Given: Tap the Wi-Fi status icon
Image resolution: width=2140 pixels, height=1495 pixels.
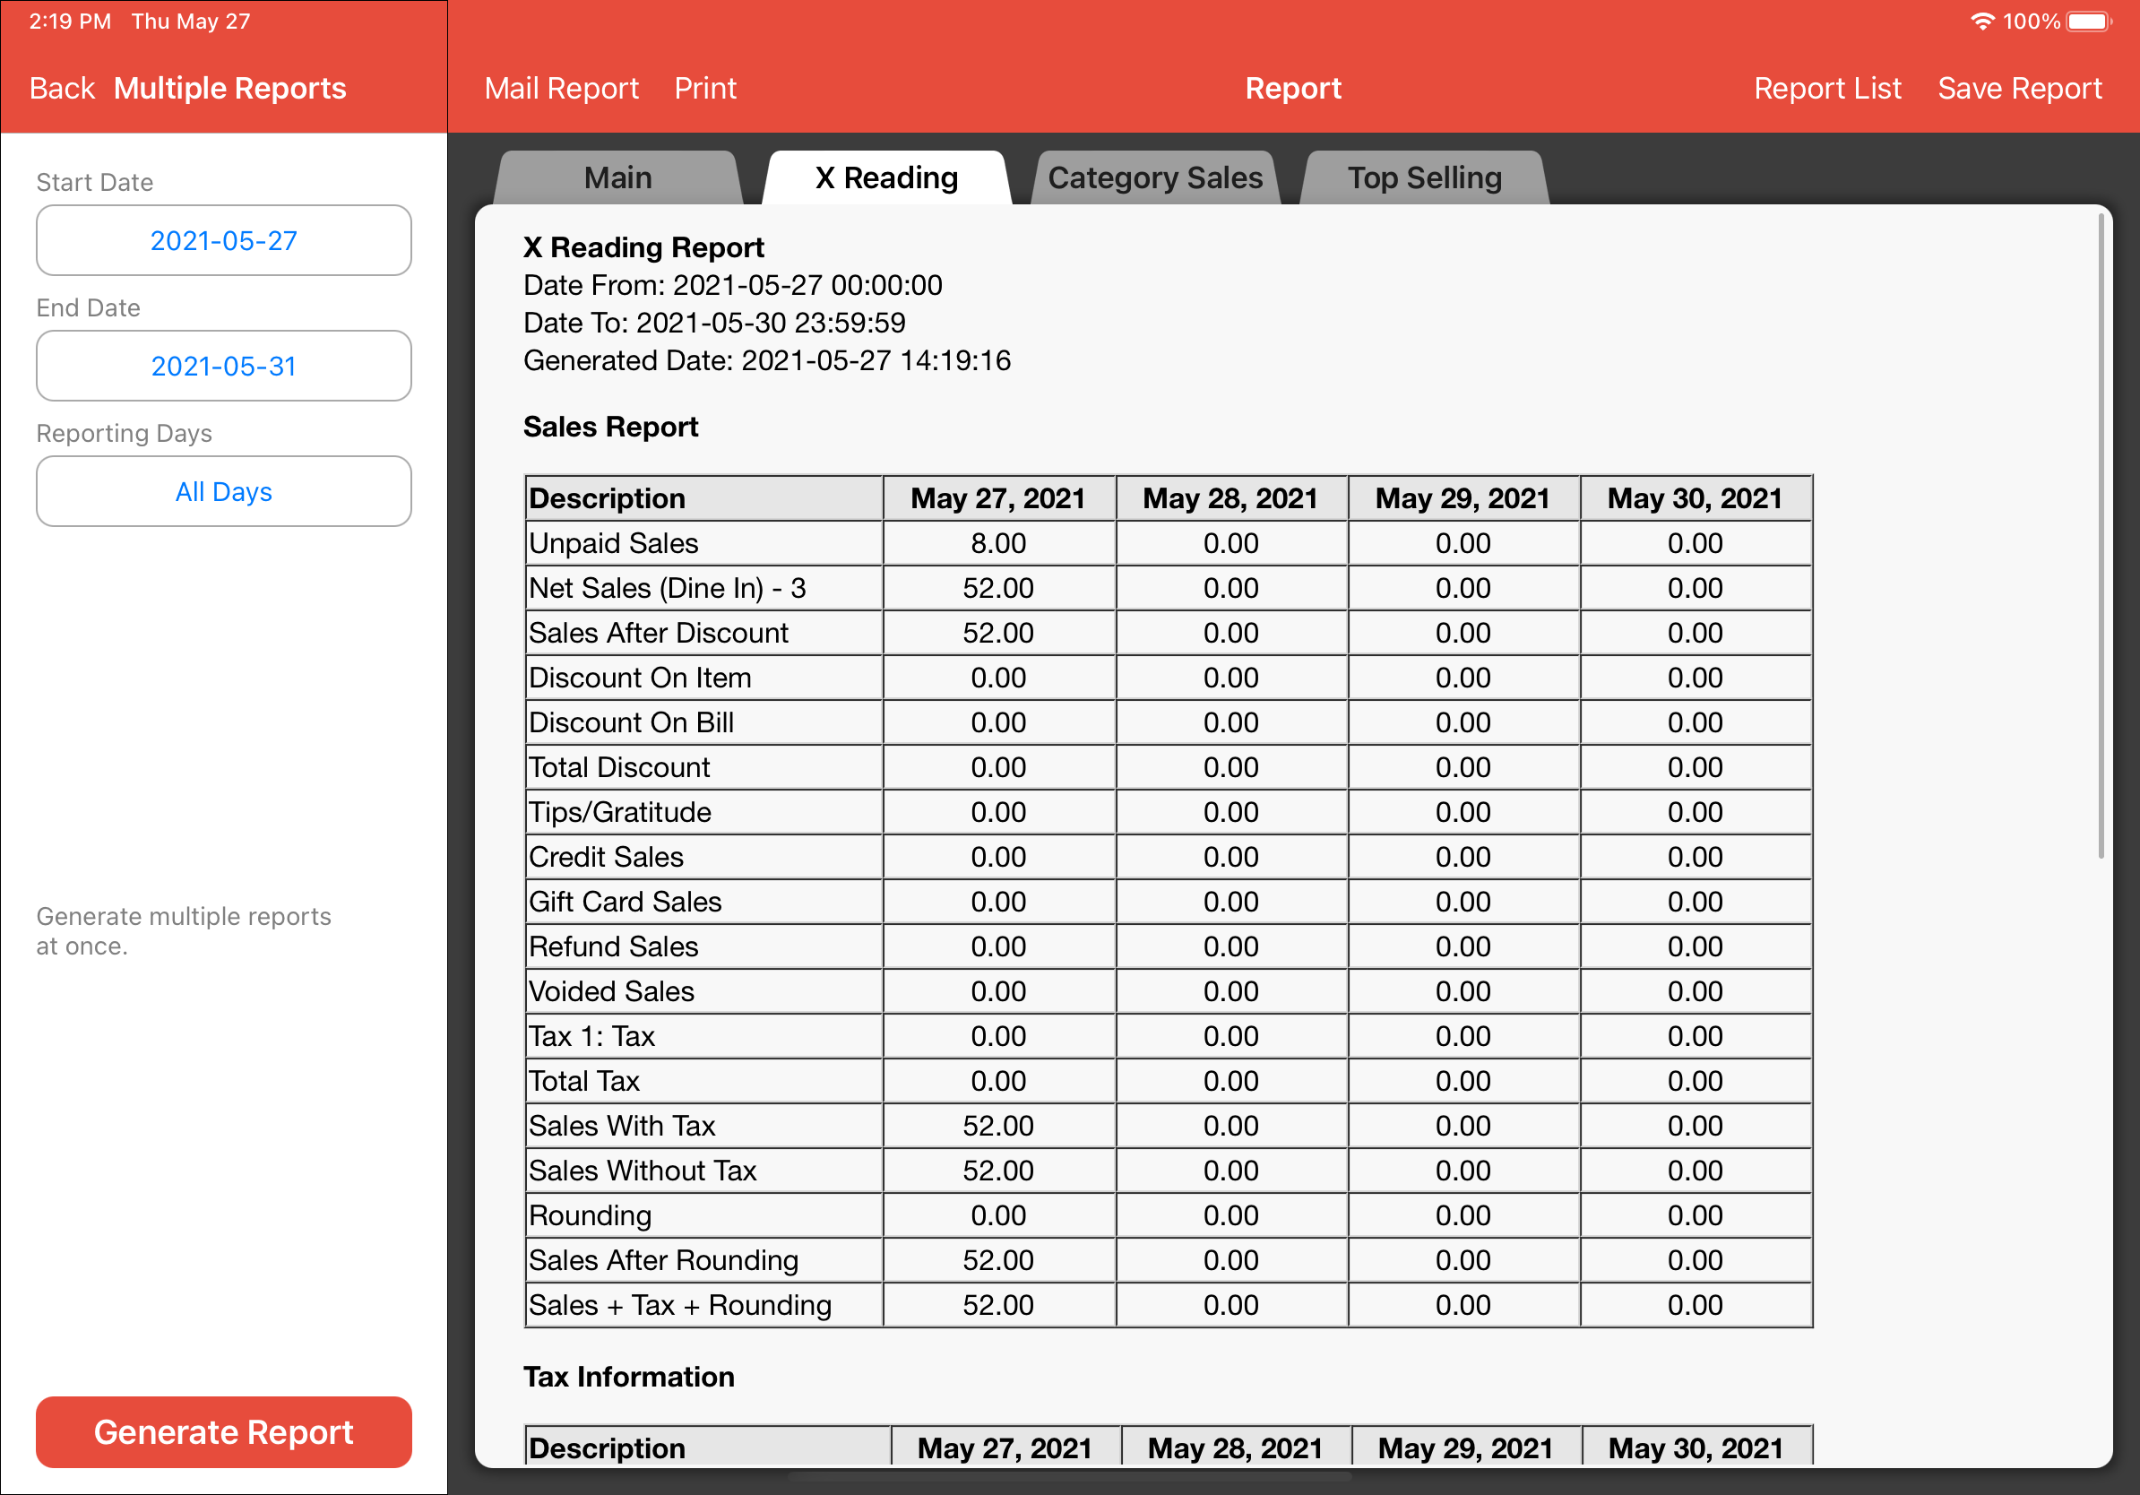Looking at the screenshot, I should coord(1981,22).
